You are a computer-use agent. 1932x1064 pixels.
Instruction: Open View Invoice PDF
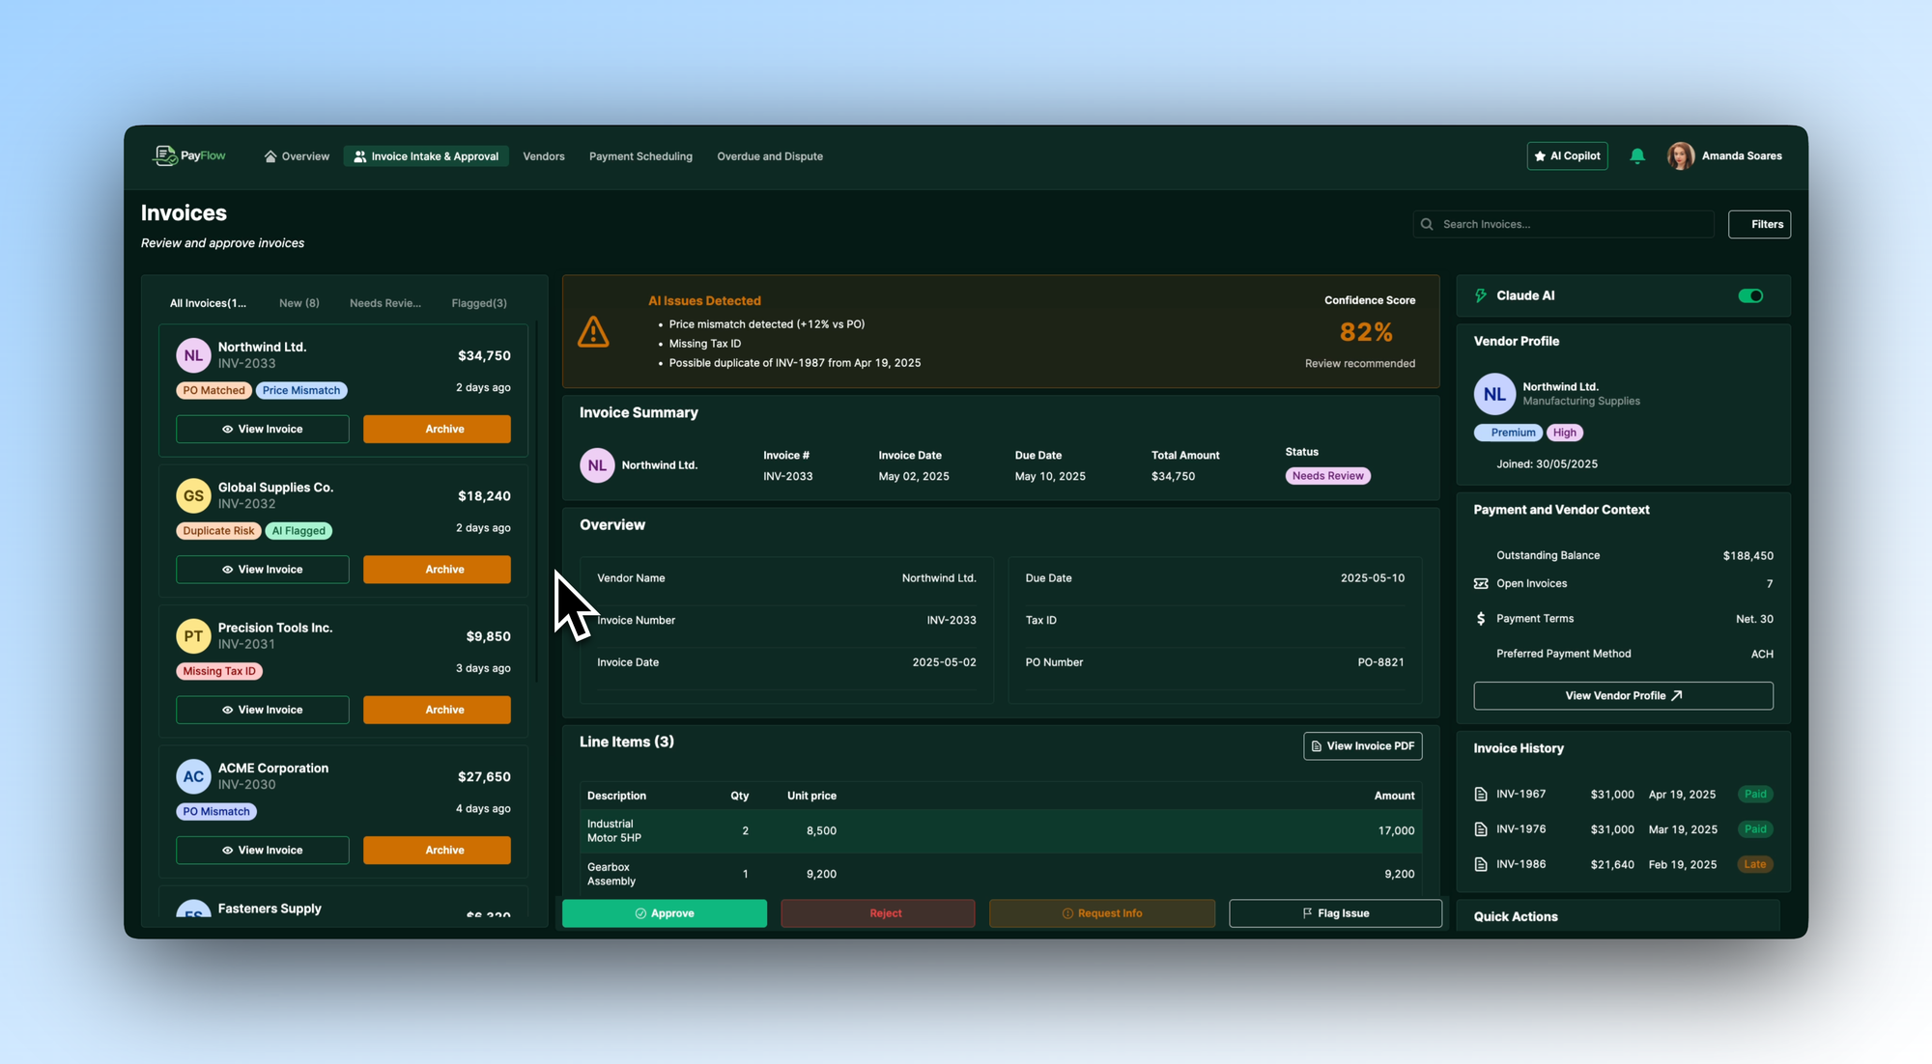tap(1362, 746)
